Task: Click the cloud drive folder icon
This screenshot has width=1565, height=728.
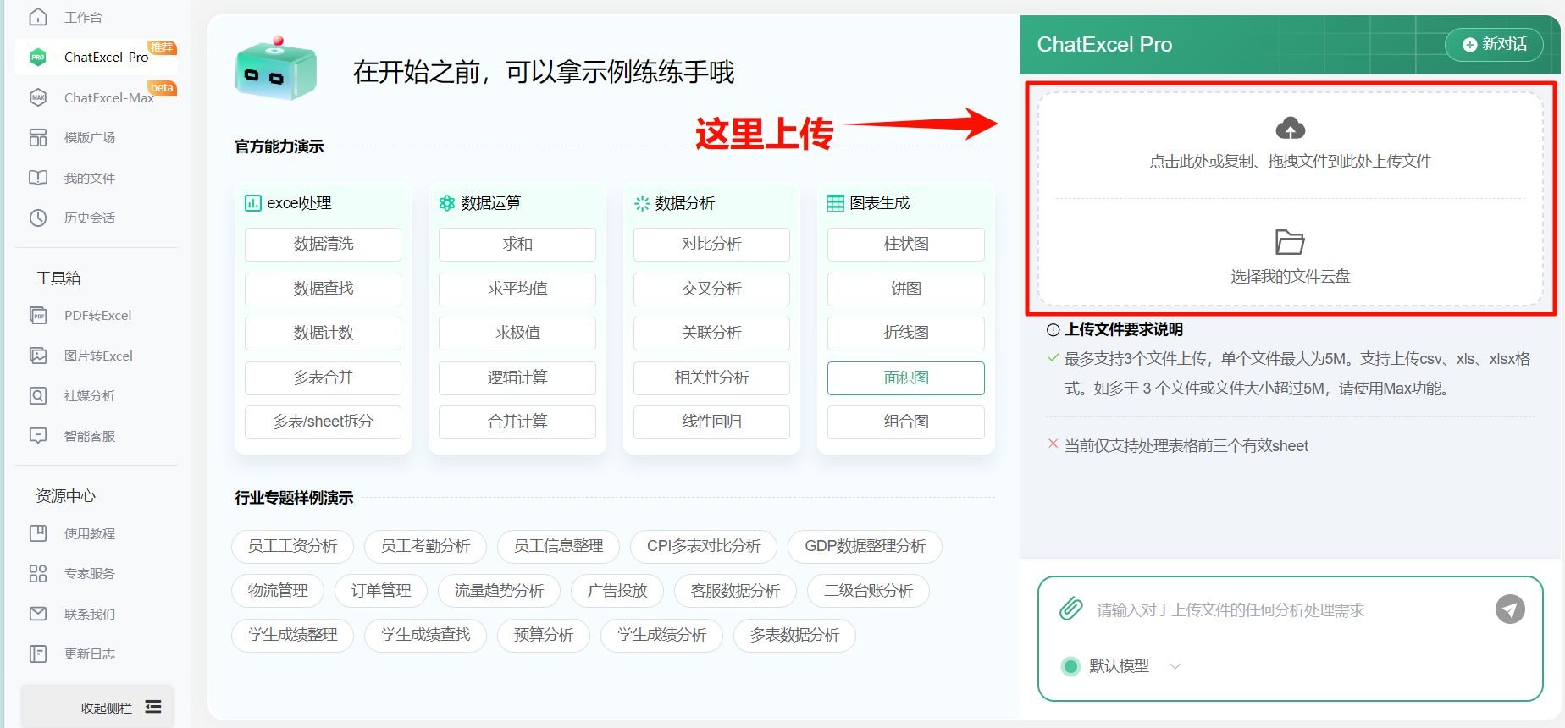Action: (x=1290, y=242)
